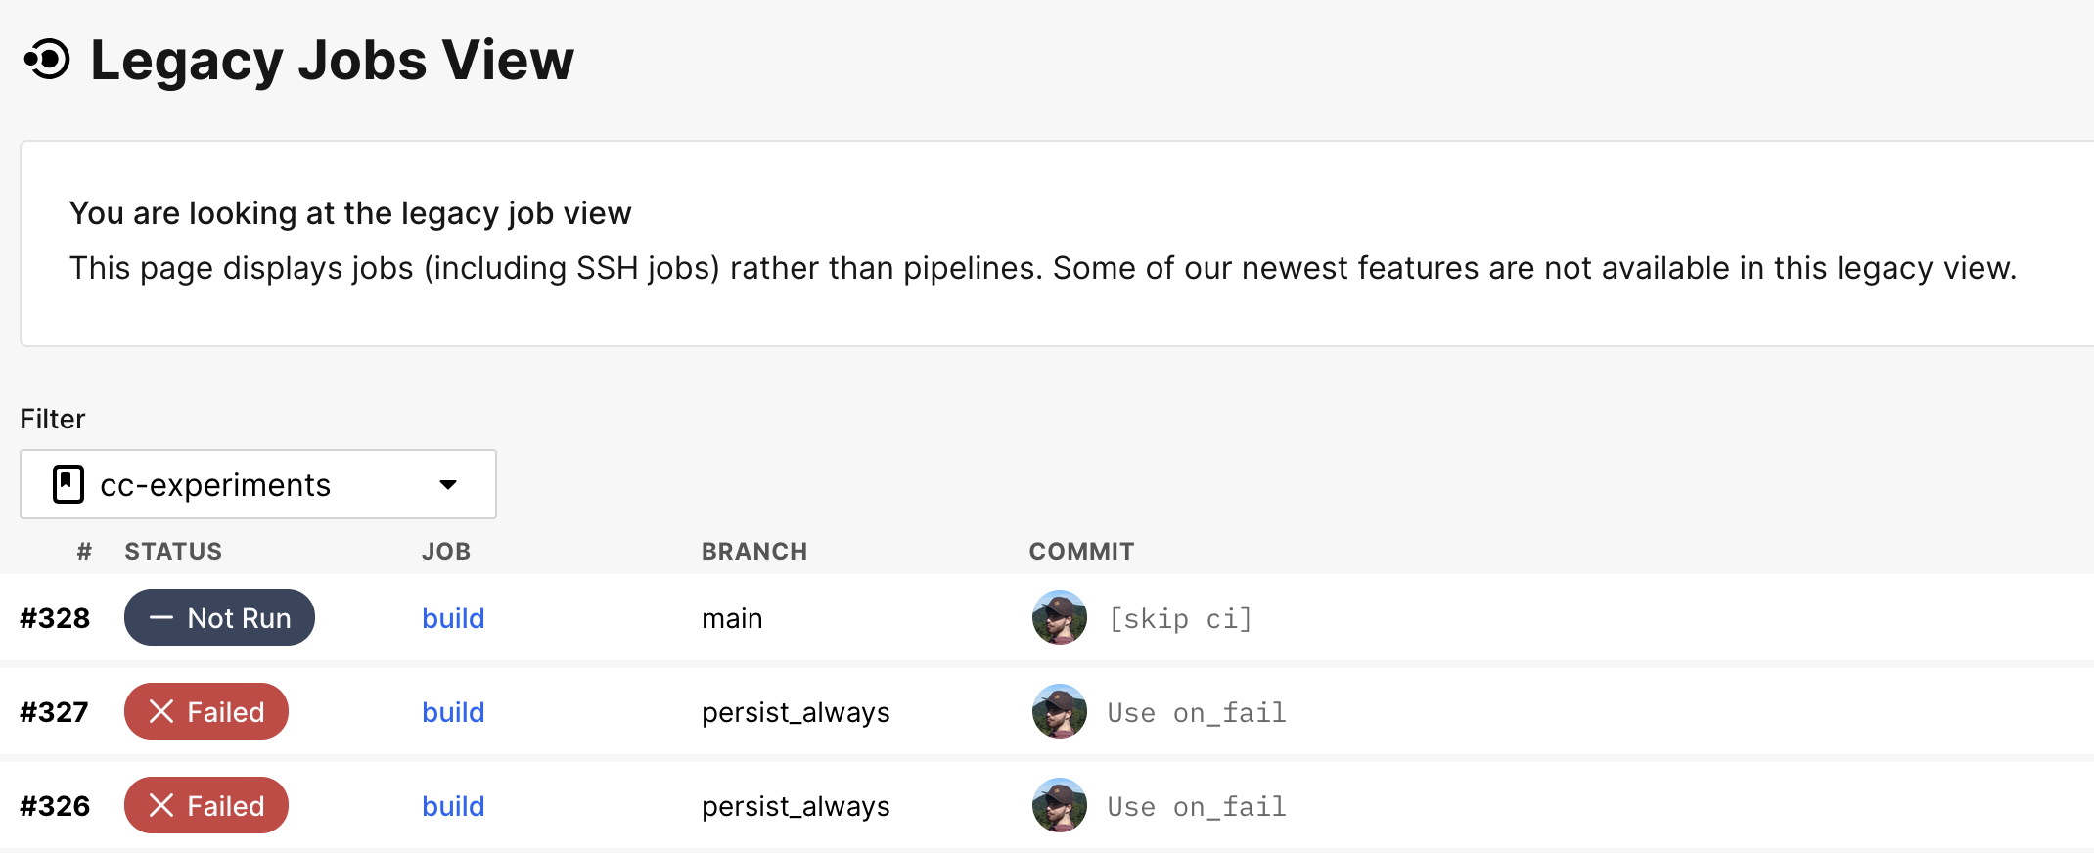Click the main branch name in row #328
Screen dimensions: 2094x853
(x=732, y=618)
